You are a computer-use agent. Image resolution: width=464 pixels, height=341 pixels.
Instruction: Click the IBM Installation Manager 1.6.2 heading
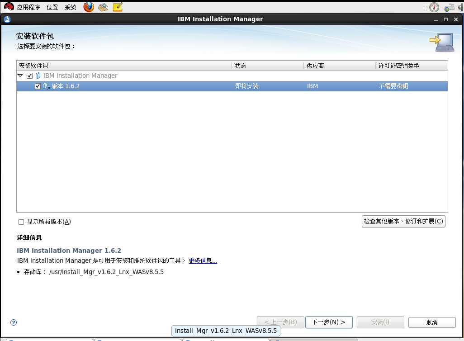(69, 251)
